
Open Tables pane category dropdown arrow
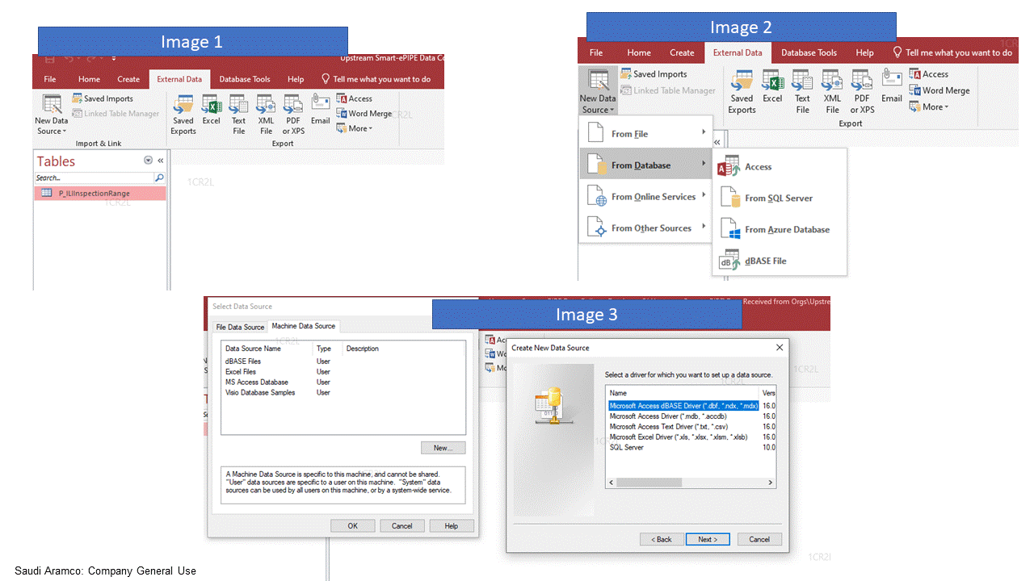[148, 161]
